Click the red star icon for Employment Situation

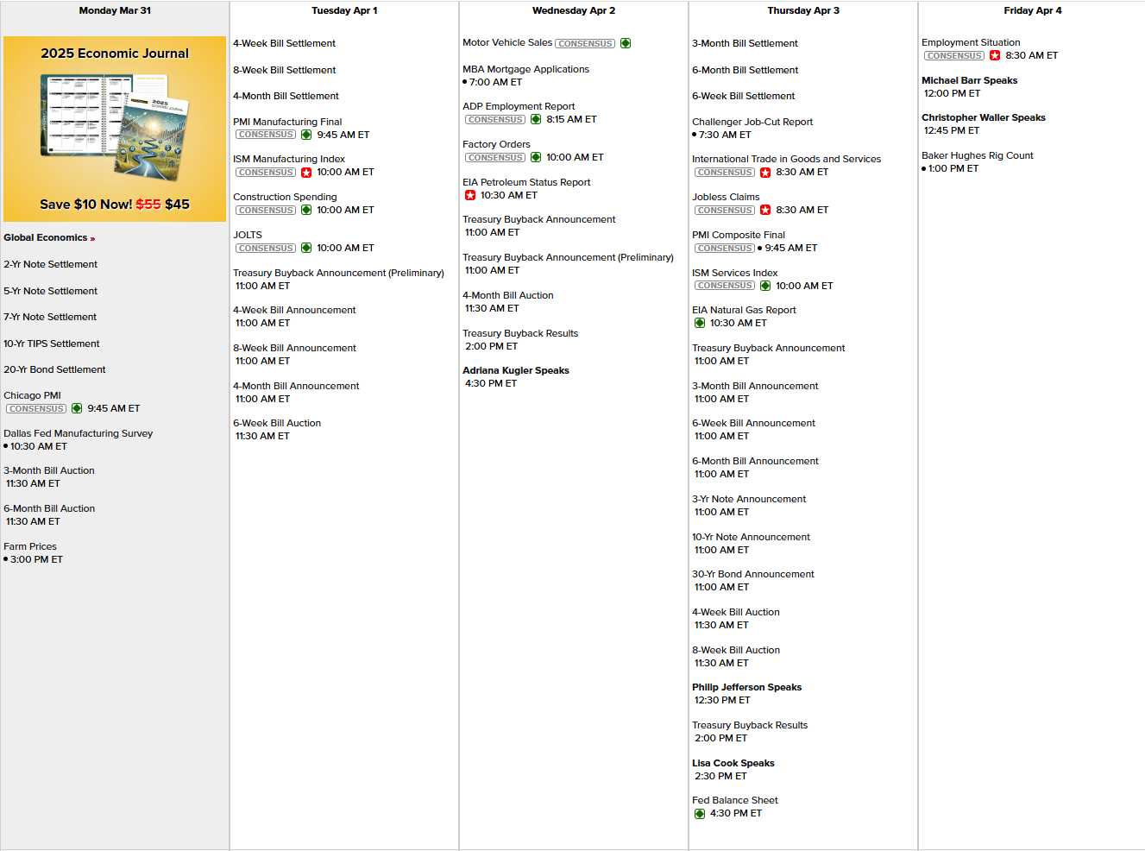click(995, 56)
